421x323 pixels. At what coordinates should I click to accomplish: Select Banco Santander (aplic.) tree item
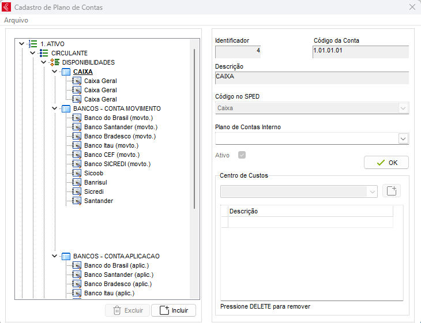pos(119,275)
